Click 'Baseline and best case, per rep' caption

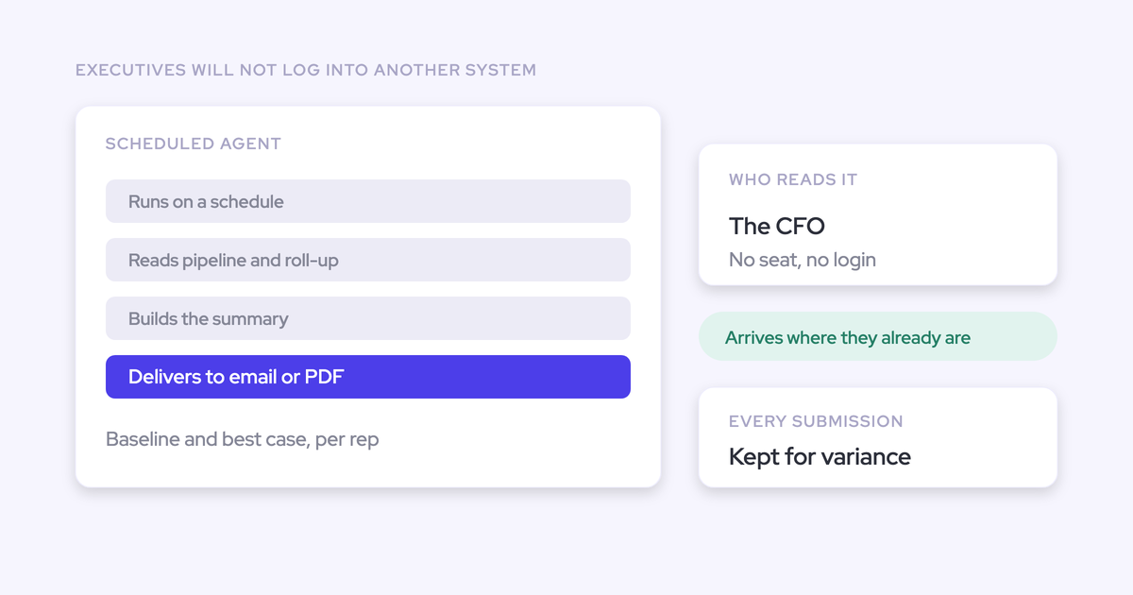[243, 439]
